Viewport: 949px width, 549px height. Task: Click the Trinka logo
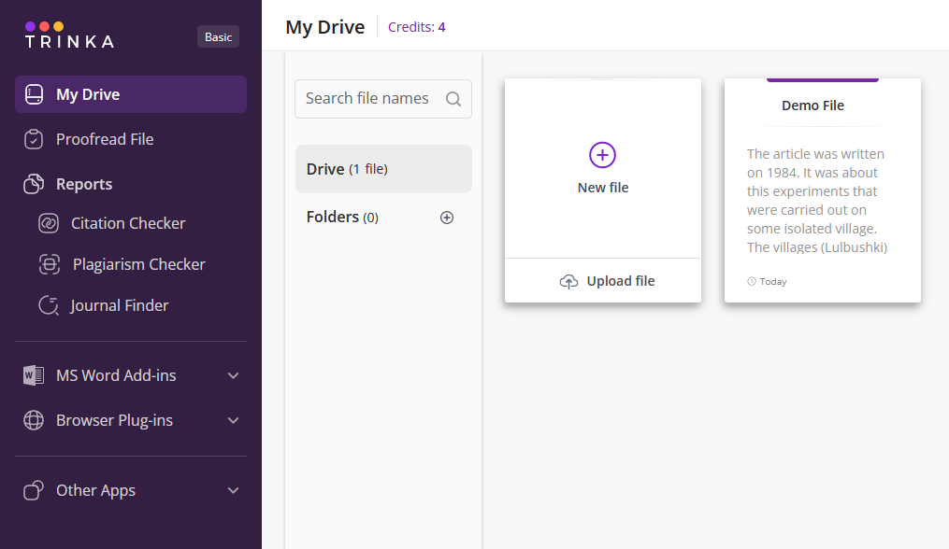[x=69, y=35]
